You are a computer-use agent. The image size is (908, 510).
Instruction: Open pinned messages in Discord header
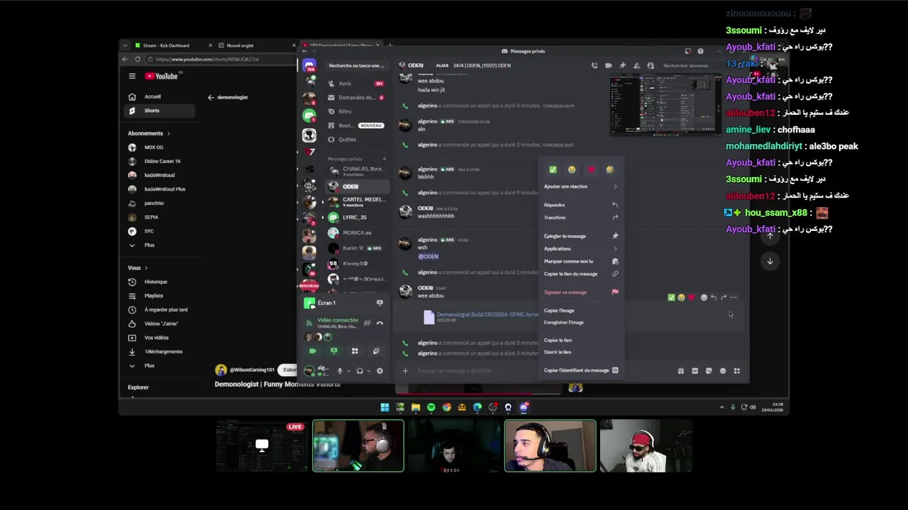622,65
